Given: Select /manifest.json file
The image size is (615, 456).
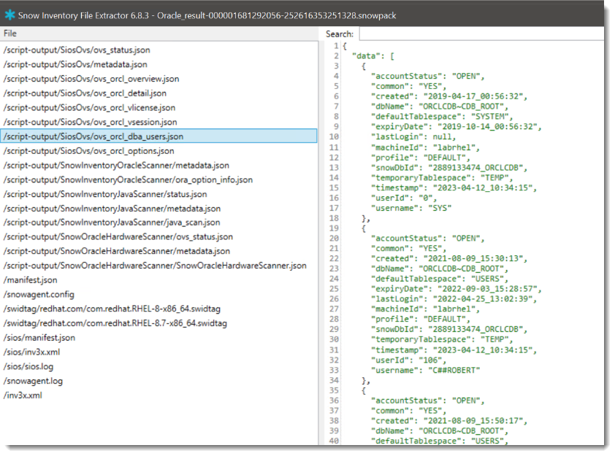Looking at the screenshot, I should point(30,280).
